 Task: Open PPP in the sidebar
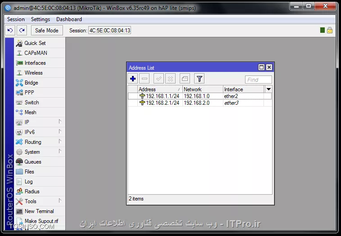(40, 93)
